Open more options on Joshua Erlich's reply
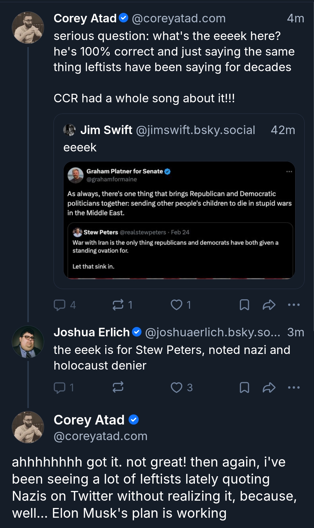 tap(294, 387)
